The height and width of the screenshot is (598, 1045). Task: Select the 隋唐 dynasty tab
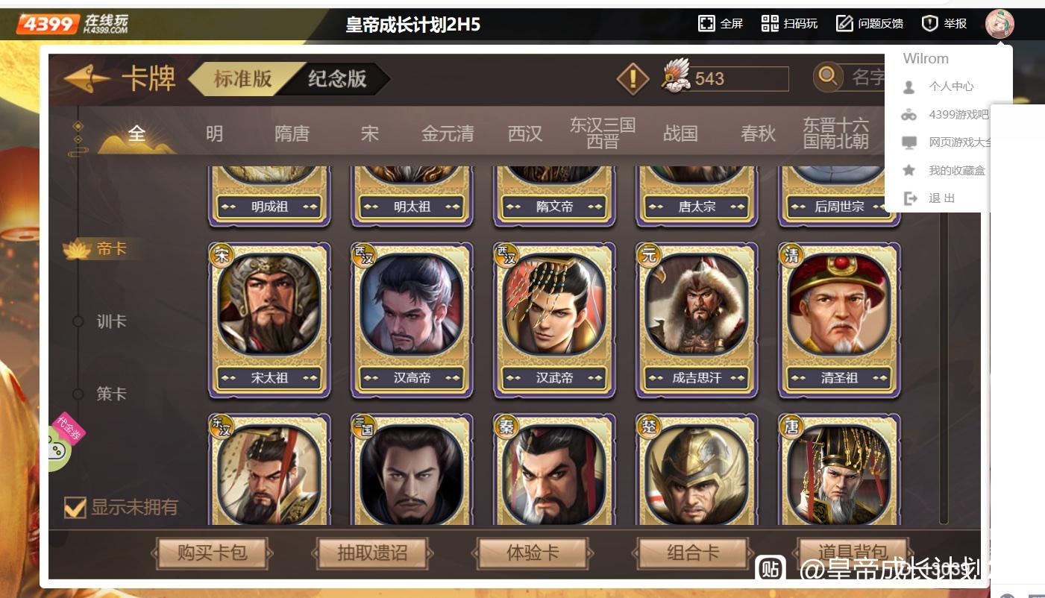click(x=292, y=133)
